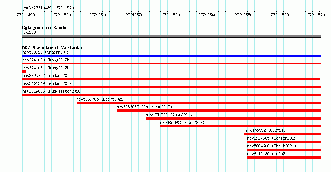Open variant nsv3399702 (Audano2019) label
Screen dimensions: 331x172
48,76
